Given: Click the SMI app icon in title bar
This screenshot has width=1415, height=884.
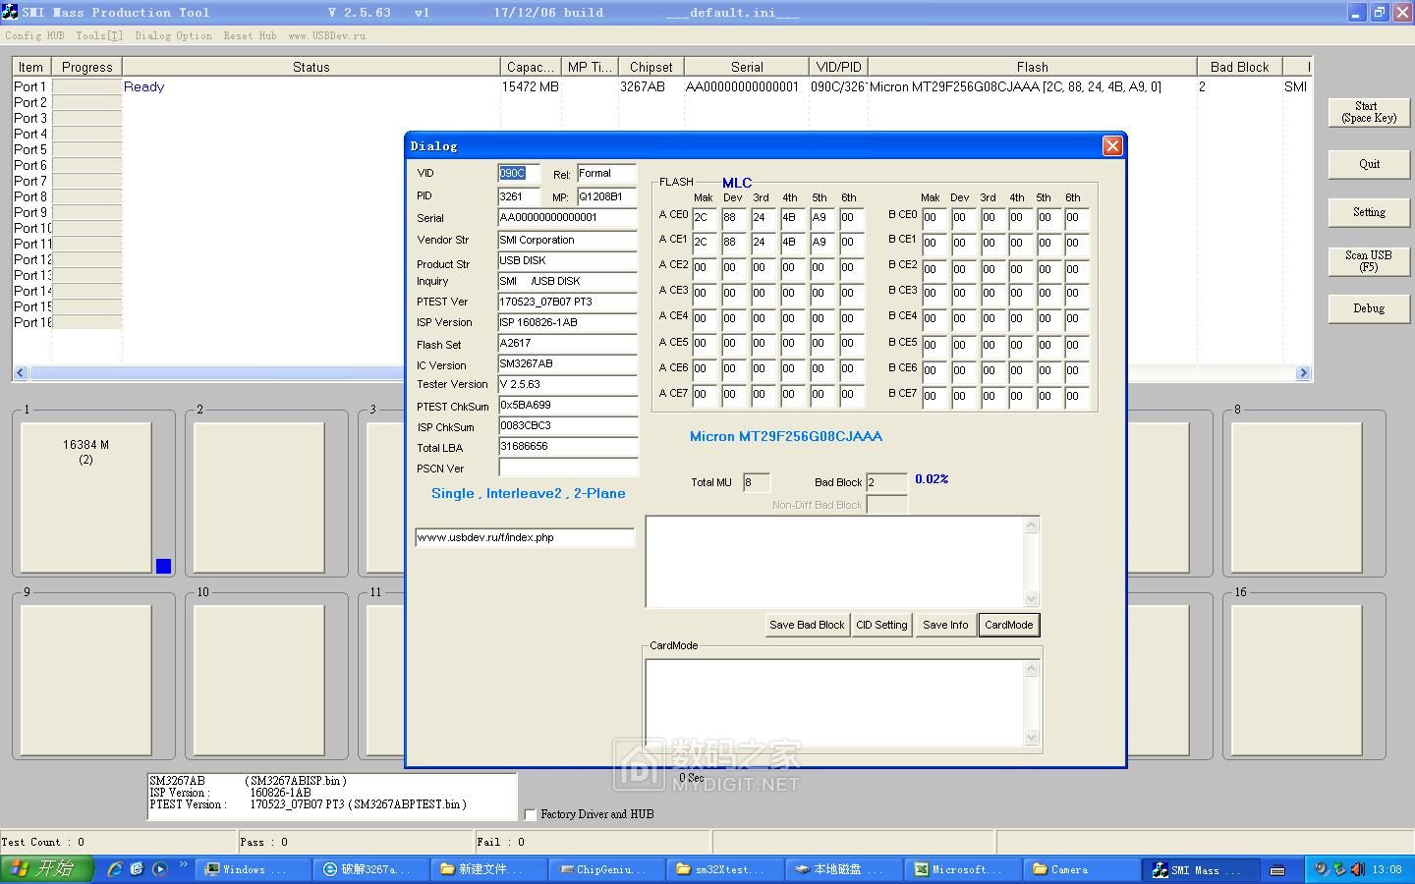Looking at the screenshot, I should tap(9, 12).
